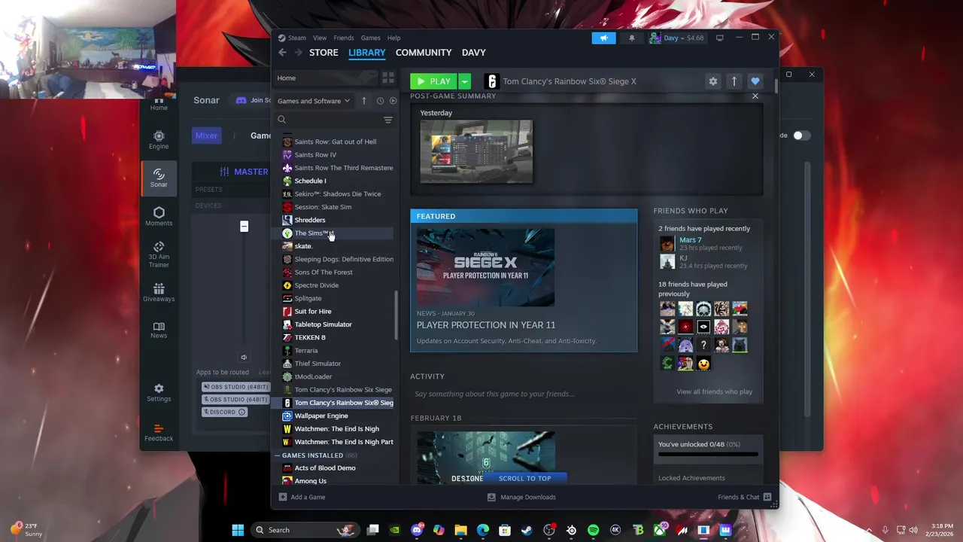The image size is (963, 542).
Task: Click the library search field
Action: click(x=328, y=120)
